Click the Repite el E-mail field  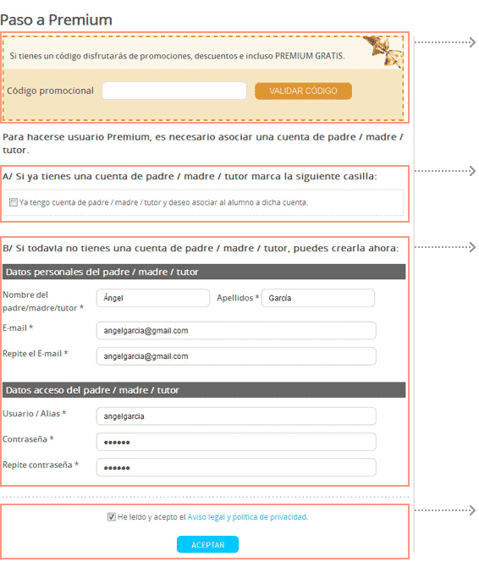tap(236, 356)
